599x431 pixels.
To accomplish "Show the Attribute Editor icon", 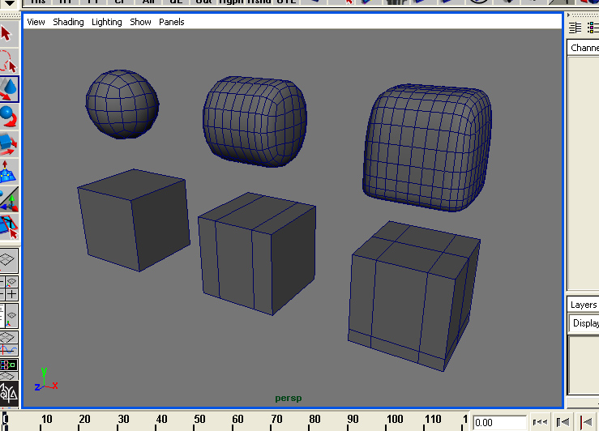I will point(575,28).
